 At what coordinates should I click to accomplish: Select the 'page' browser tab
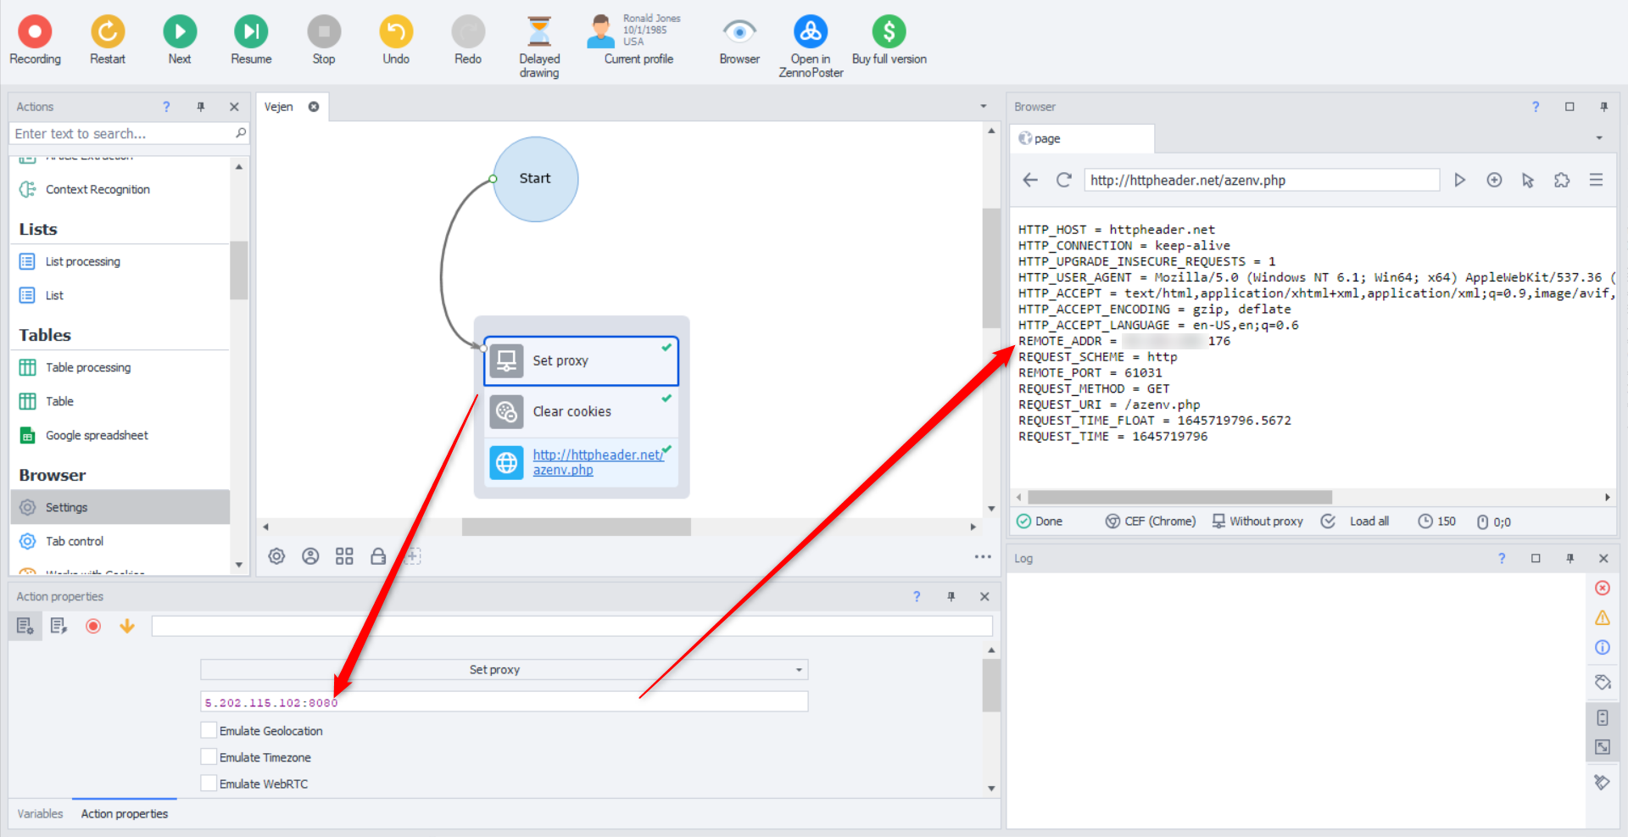(x=1082, y=138)
